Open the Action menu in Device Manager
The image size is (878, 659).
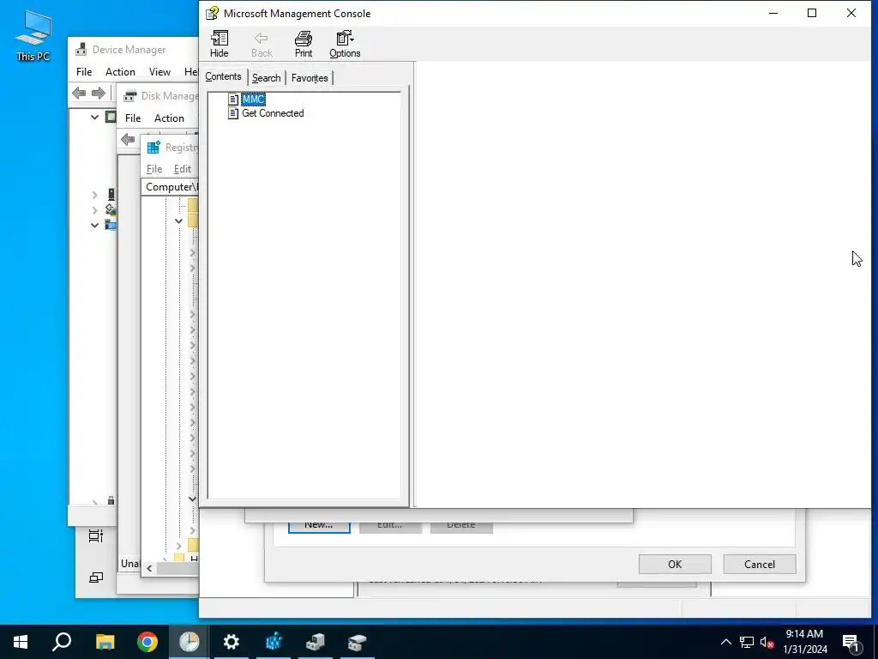coord(120,72)
